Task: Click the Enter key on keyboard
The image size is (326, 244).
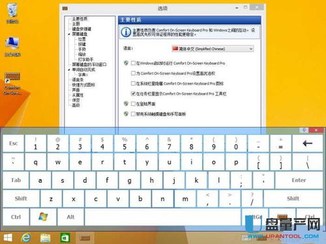Action: click(299, 180)
